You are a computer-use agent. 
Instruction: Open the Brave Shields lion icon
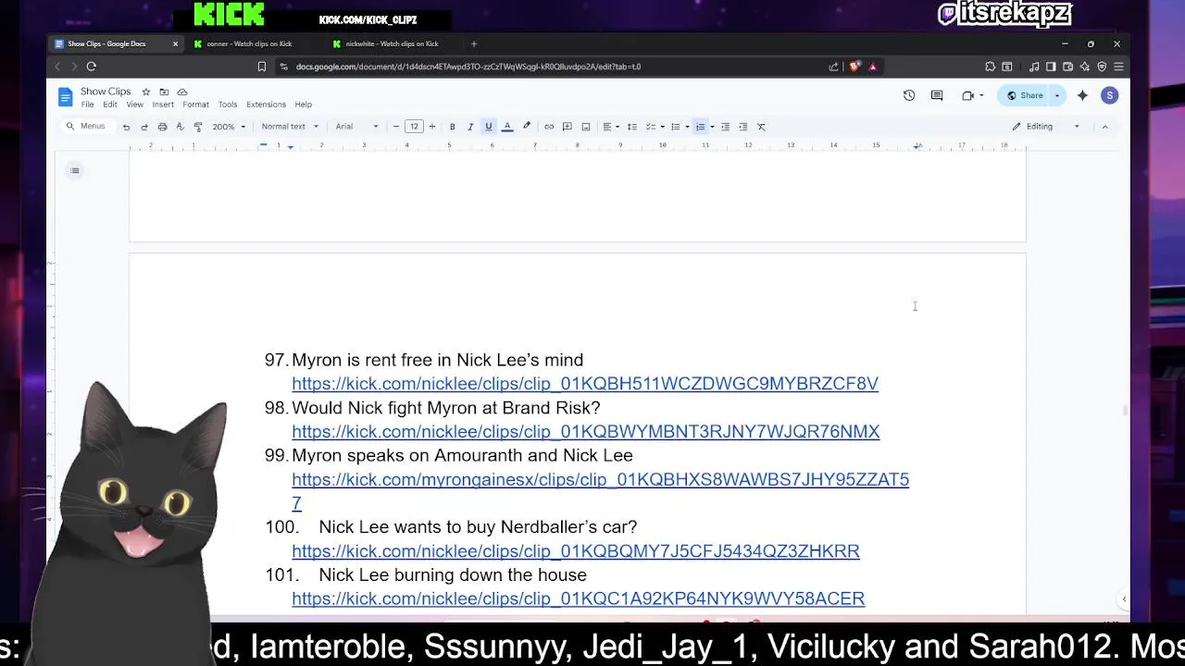pyautogui.click(x=854, y=67)
